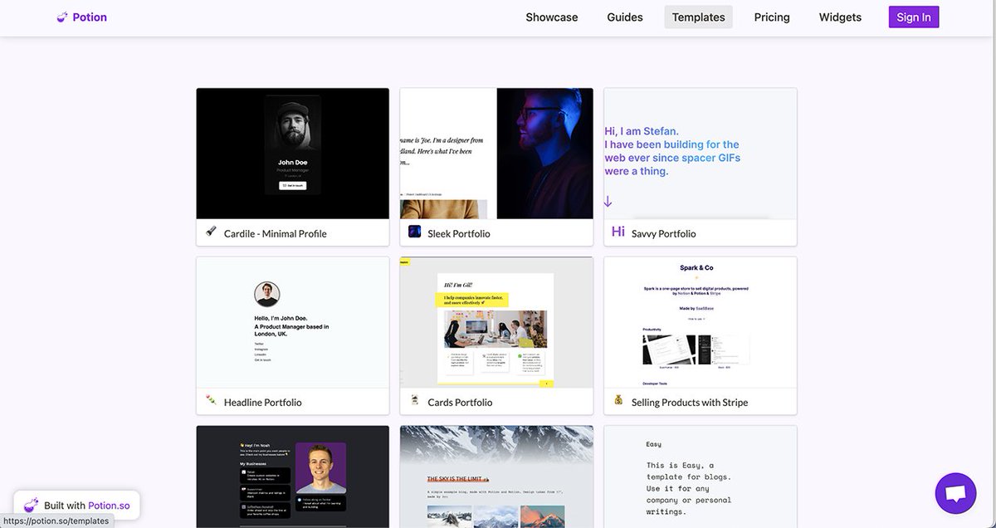This screenshot has width=996, height=528.
Task: Open the Pricing section
Action: 771,17
